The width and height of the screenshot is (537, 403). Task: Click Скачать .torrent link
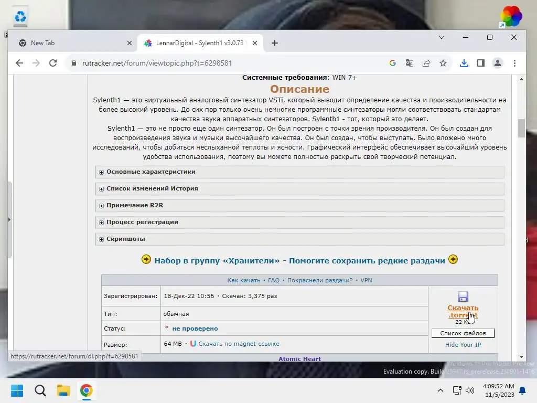[x=463, y=312]
